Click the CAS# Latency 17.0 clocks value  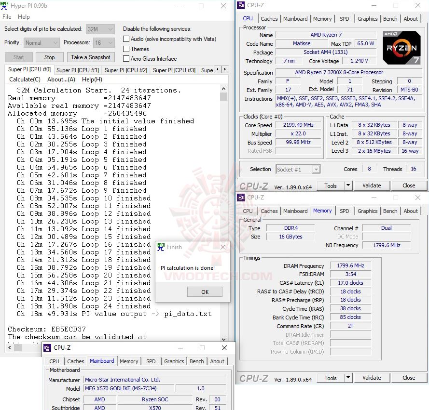point(350,283)
